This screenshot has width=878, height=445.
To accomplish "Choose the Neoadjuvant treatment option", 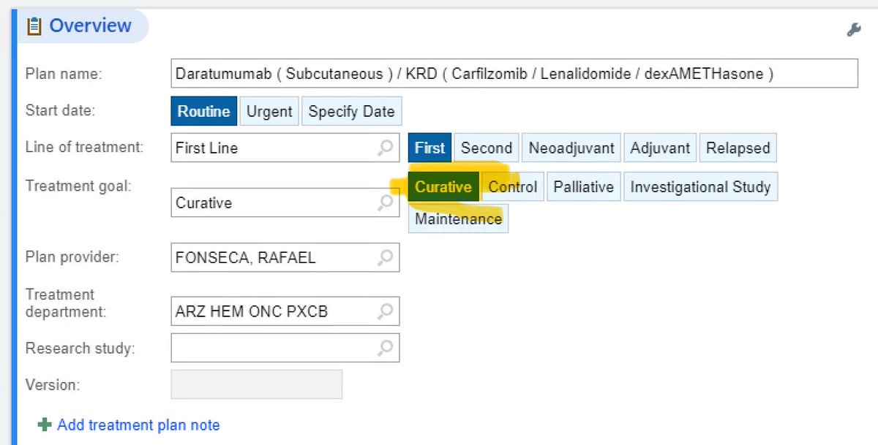I will tap(571, 148).
